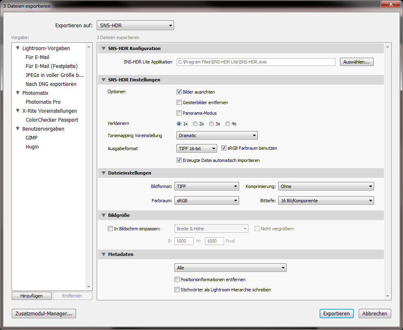
Task: Select the Hugin user preset
Action: point(32,147)
